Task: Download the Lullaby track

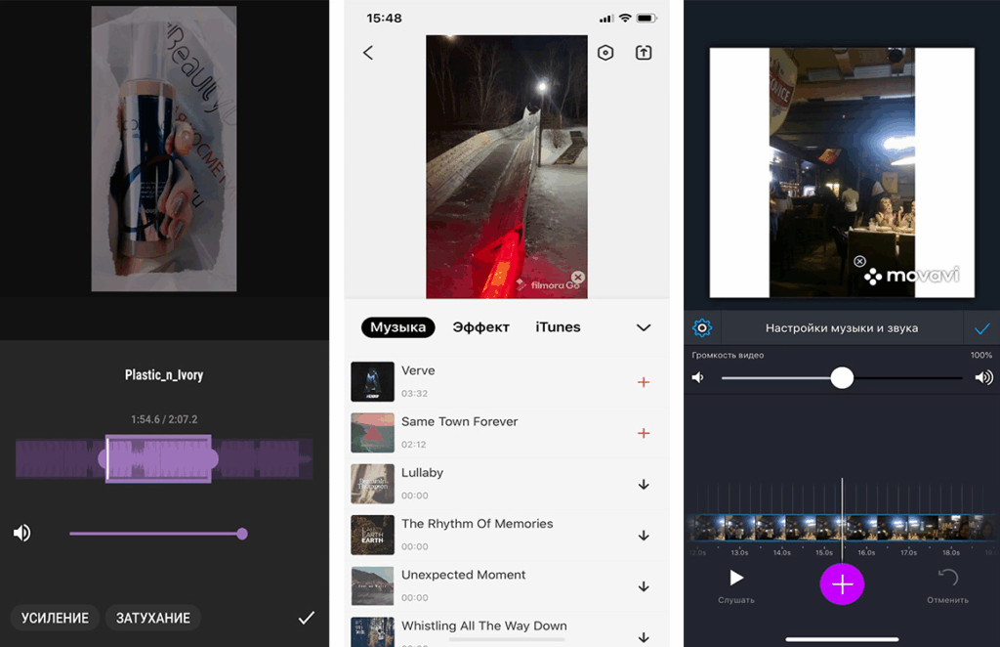Action: 644,485
